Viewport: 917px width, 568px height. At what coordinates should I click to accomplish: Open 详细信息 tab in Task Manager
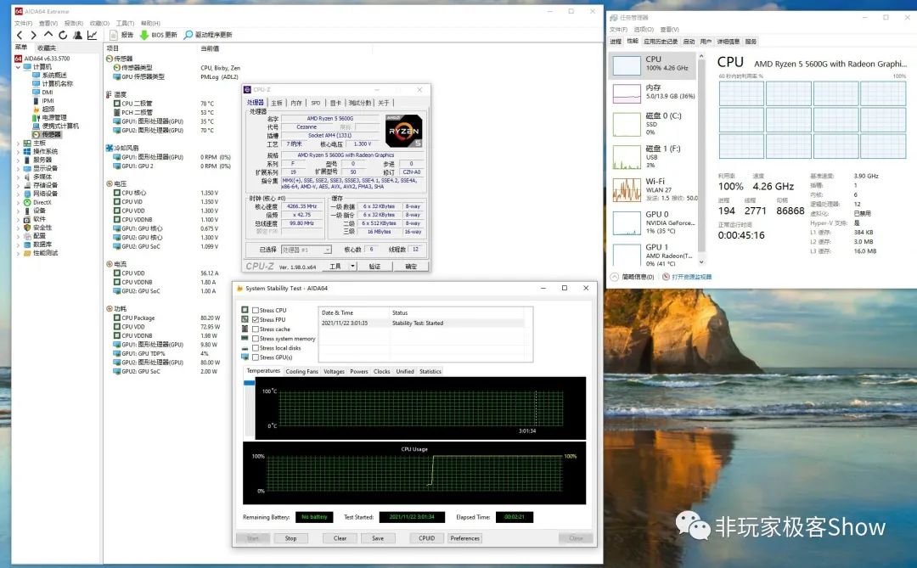pyautogui.click(x=729, y=42)
